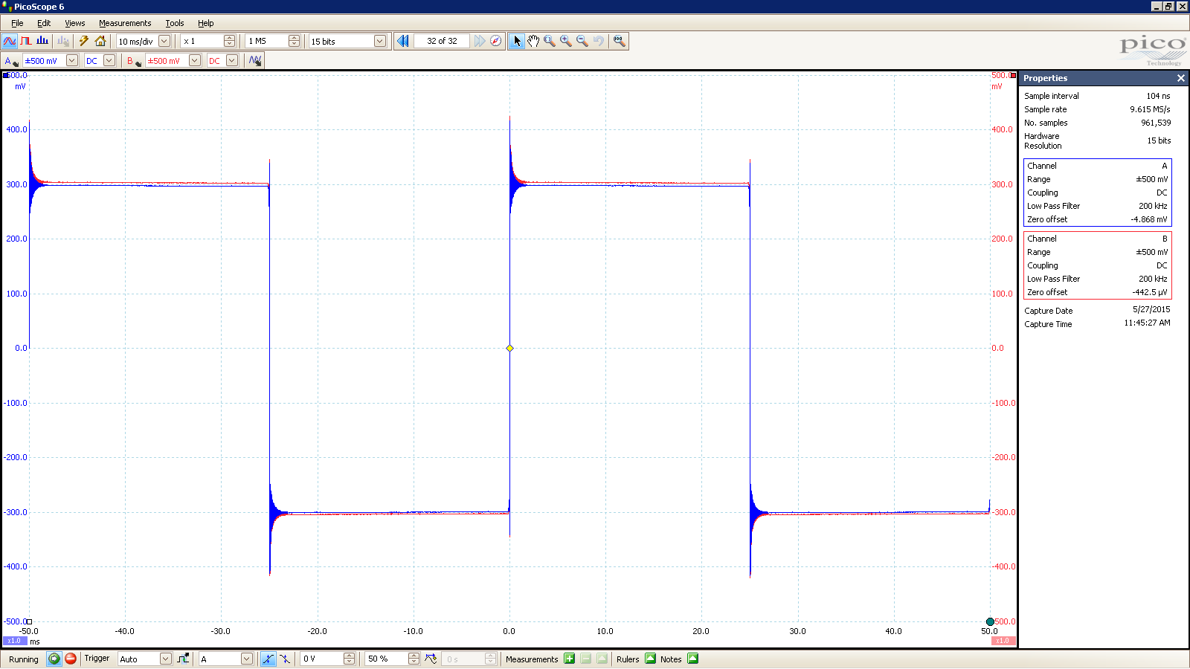The height and width of the screenshot is (669, 1190).
Task: Select the marquee zoom tool
Action: point(550,42)
